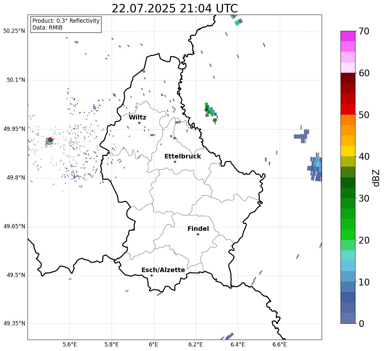Click the 6°E longitude label

(153, 345)
